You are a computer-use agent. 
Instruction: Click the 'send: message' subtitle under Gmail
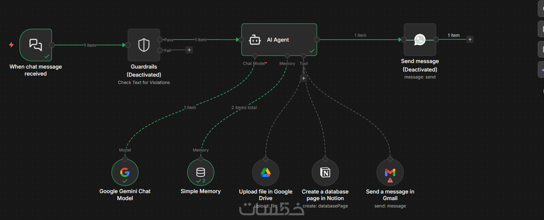tap(390, 206)
